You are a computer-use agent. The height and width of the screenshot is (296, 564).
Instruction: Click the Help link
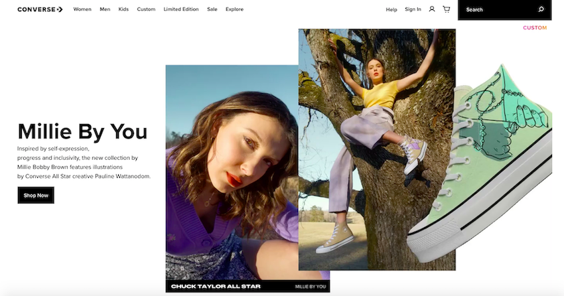(391, 10)
